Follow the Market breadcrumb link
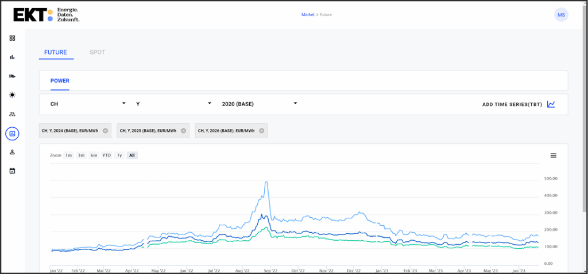Screen dimensions: 588x274 [308, 14]
